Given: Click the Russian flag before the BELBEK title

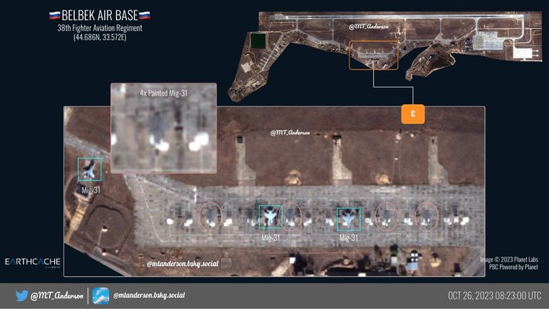Looking at the screenshot, I should tap(55, 15).
